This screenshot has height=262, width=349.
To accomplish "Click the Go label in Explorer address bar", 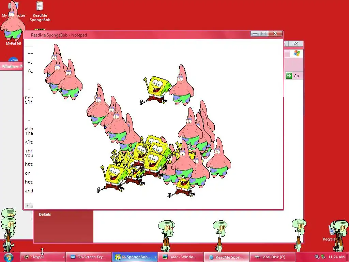I will [296, 76].
